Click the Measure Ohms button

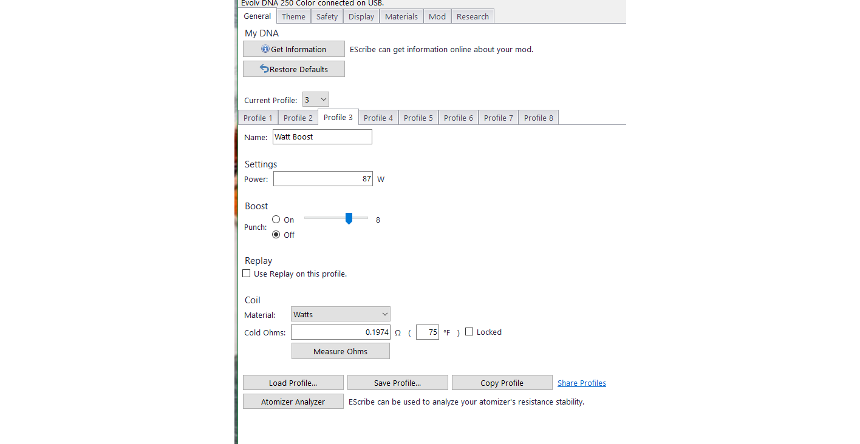[340, 351]
